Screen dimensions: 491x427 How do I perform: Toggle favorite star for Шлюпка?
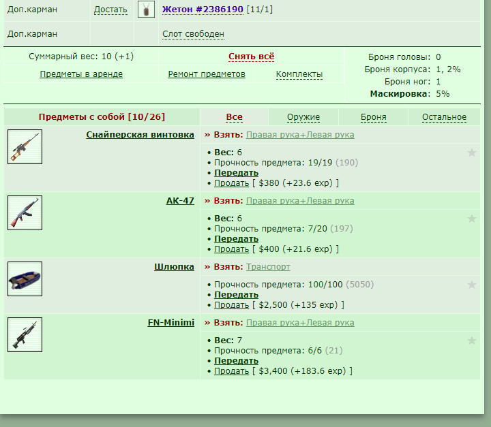[472, 285]
